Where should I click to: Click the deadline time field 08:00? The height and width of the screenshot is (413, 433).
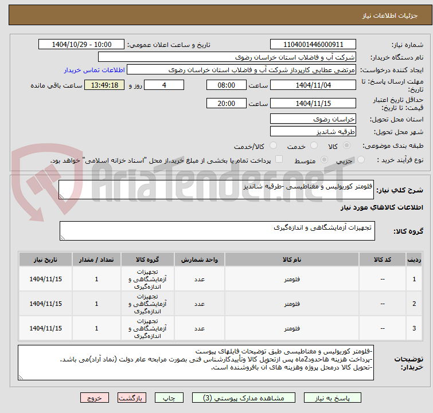(x=226, y=85)
